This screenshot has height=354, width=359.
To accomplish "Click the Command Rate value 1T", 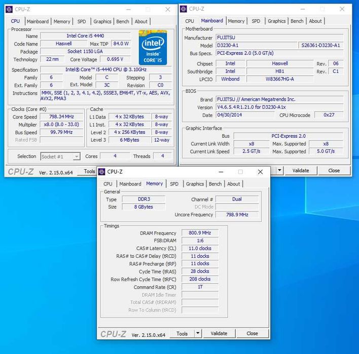I will [200, 287].
